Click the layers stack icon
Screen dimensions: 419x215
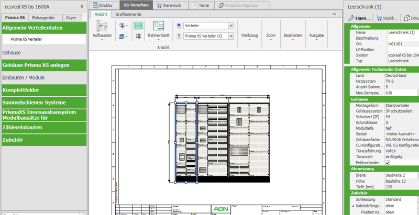123,36
